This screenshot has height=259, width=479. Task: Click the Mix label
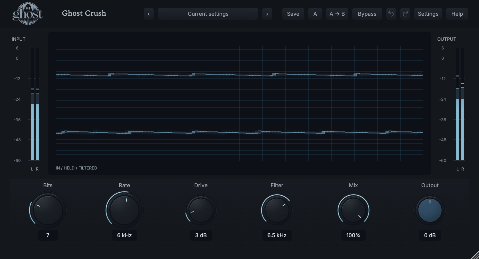(353, 185)
